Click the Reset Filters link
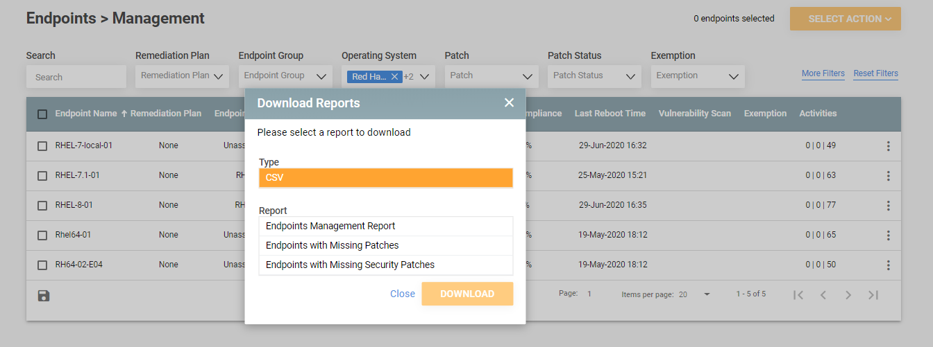 click(875, 73)
